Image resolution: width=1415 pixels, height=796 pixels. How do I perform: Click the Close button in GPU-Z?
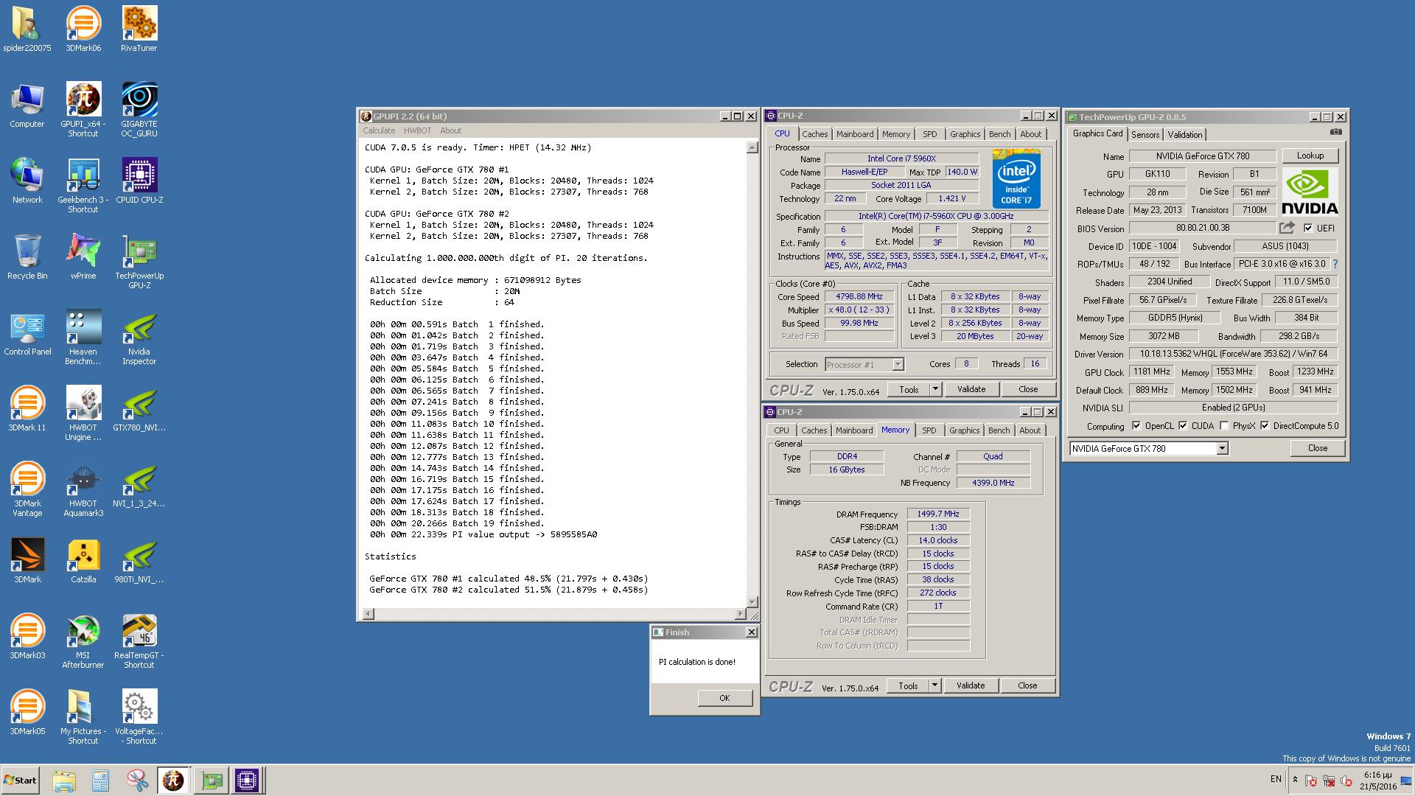1318,448
